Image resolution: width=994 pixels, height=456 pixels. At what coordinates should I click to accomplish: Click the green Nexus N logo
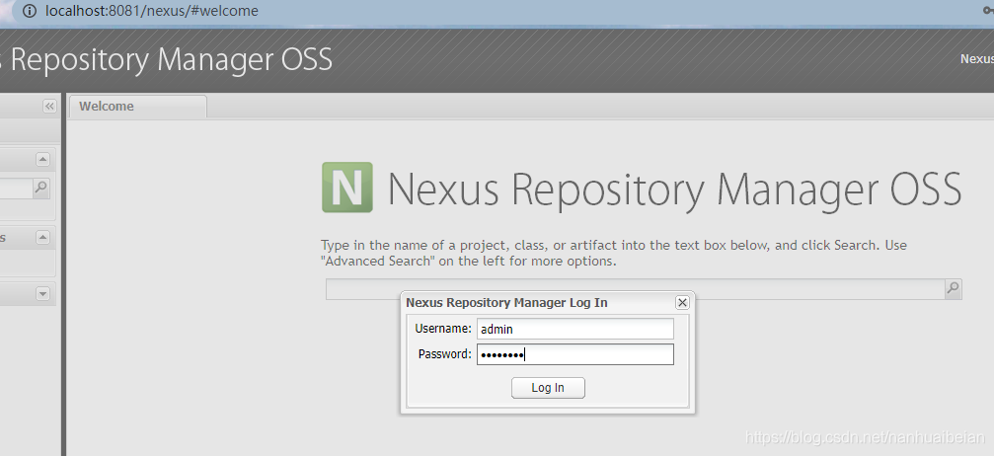(x=347, y=188)
